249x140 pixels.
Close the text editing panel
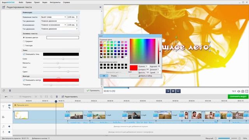tap(100, 7)
